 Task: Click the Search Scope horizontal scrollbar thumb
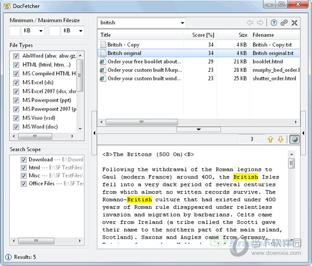click(x=36, y=240)
